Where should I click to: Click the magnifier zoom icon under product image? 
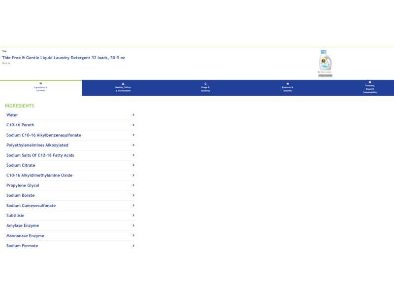(319, 72)
